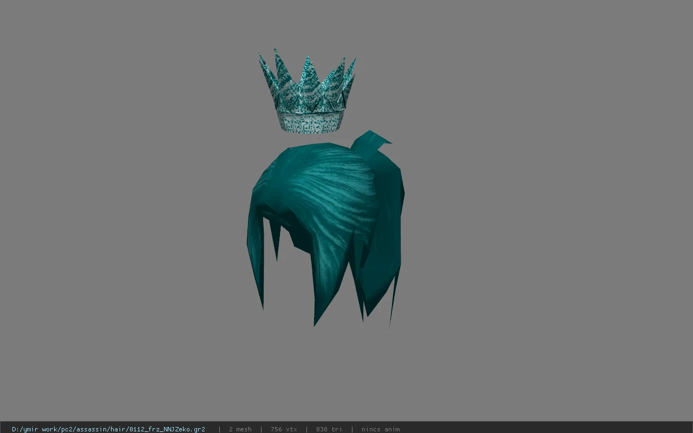Select the crown mesh in the viewport
Image resolution: width=693 pixels, height=433 pixels.
(x=308, y=92)
